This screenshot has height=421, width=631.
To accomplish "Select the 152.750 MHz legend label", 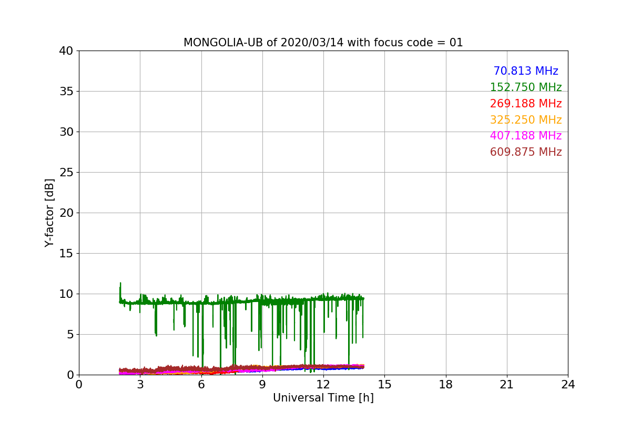I will pyautogui.click(x=526, y=87).
